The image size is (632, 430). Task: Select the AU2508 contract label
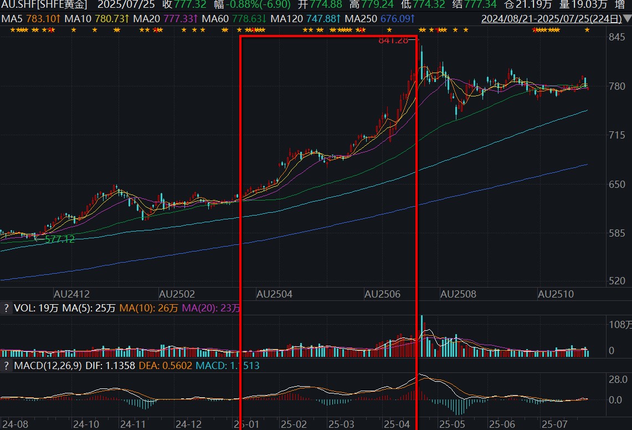pyautogui.click(x=458, y=294)
